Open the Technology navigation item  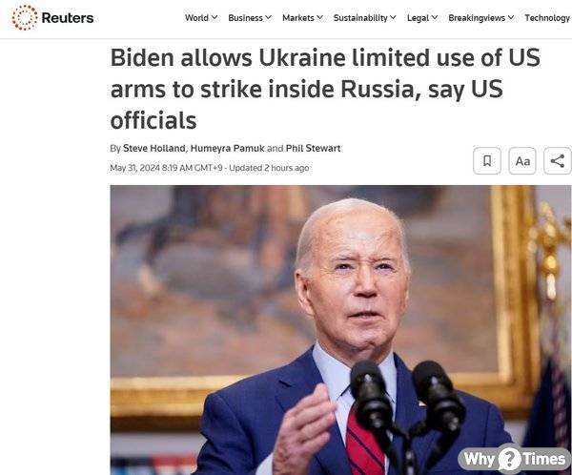click(547, 18)
